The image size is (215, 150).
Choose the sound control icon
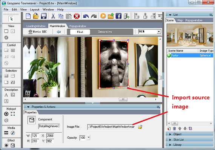point(13,57)
